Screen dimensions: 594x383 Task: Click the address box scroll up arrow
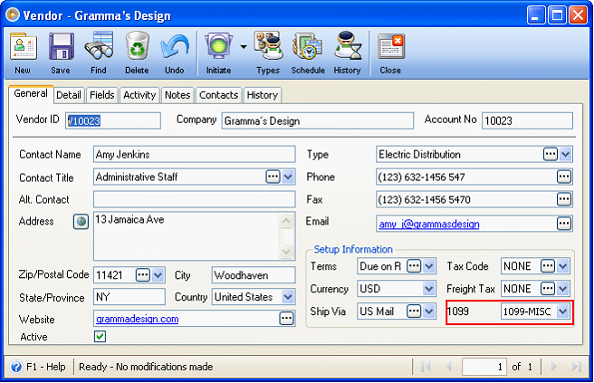tap(286, 221)
